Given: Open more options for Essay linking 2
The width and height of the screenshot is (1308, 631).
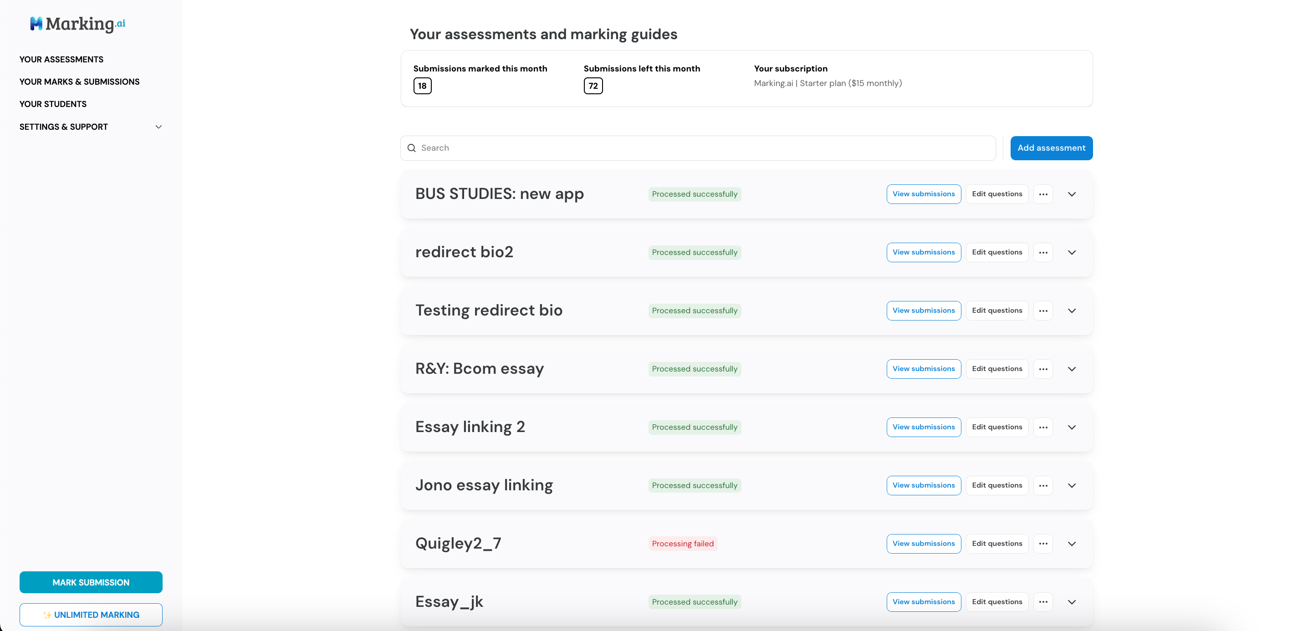Looking at the screenshot, I should [x=1043, y=427].
